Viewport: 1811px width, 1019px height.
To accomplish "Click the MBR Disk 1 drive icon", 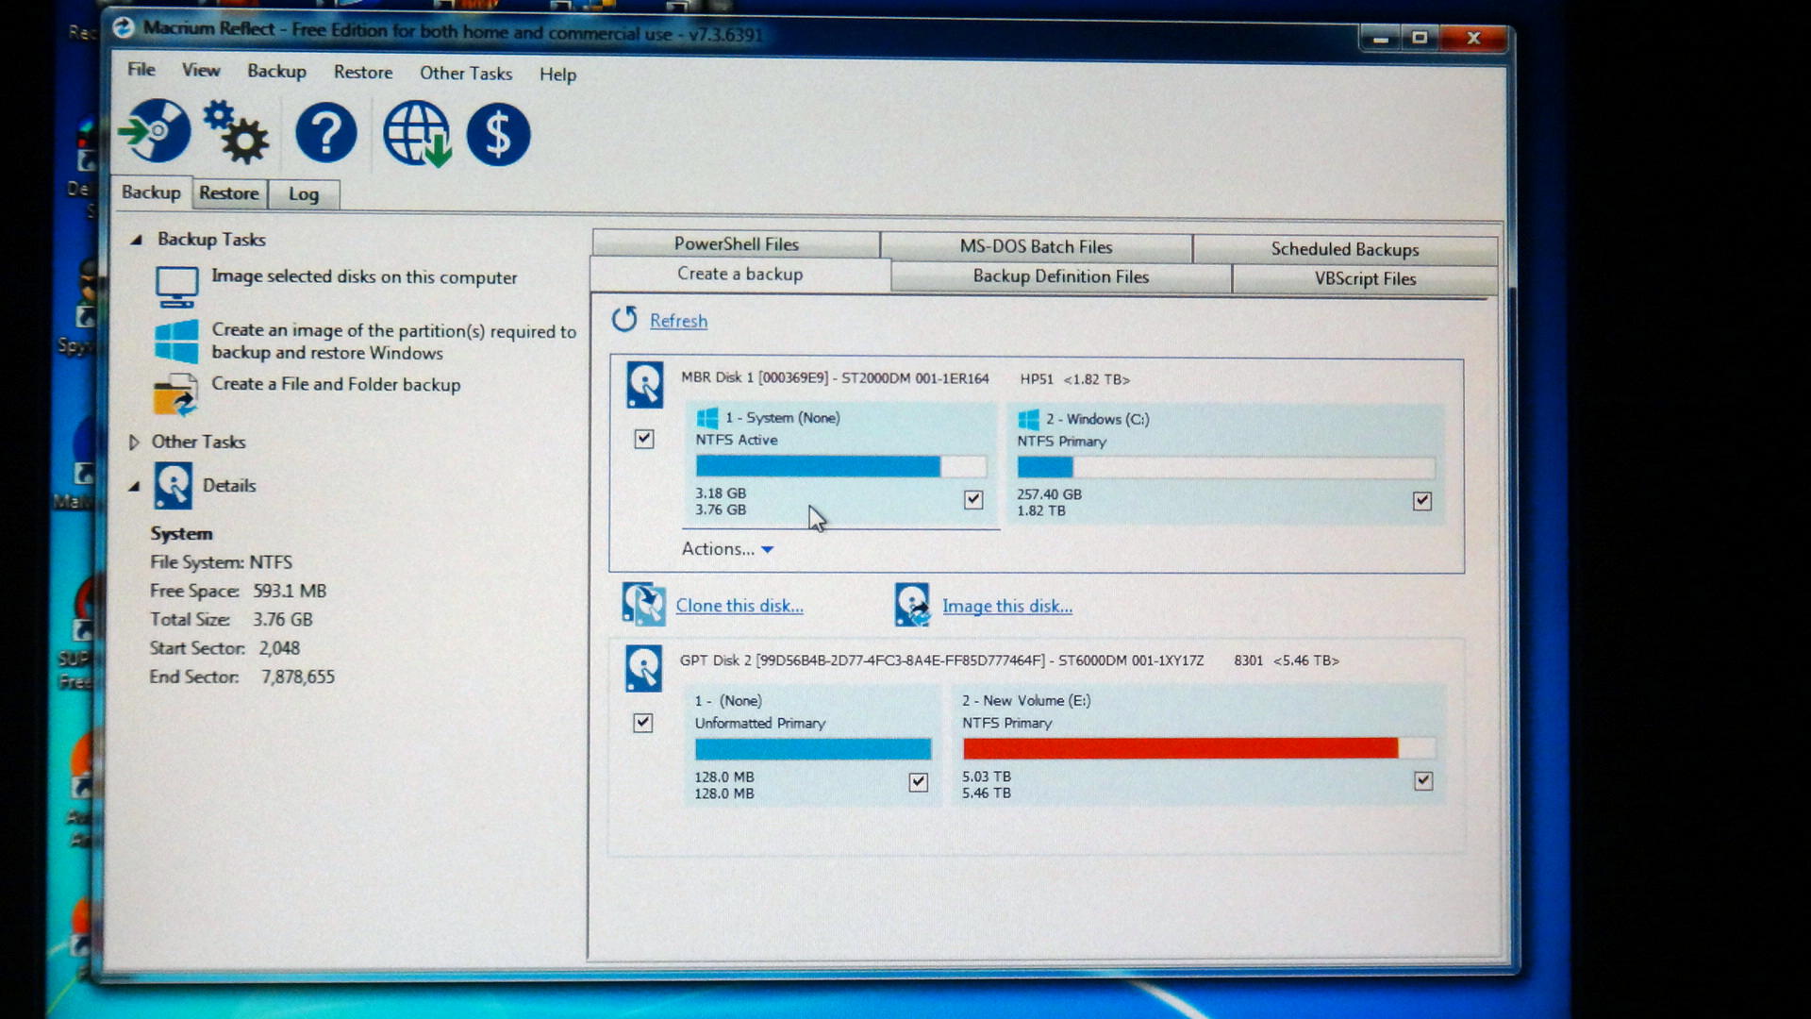I will tap(644, 385).
